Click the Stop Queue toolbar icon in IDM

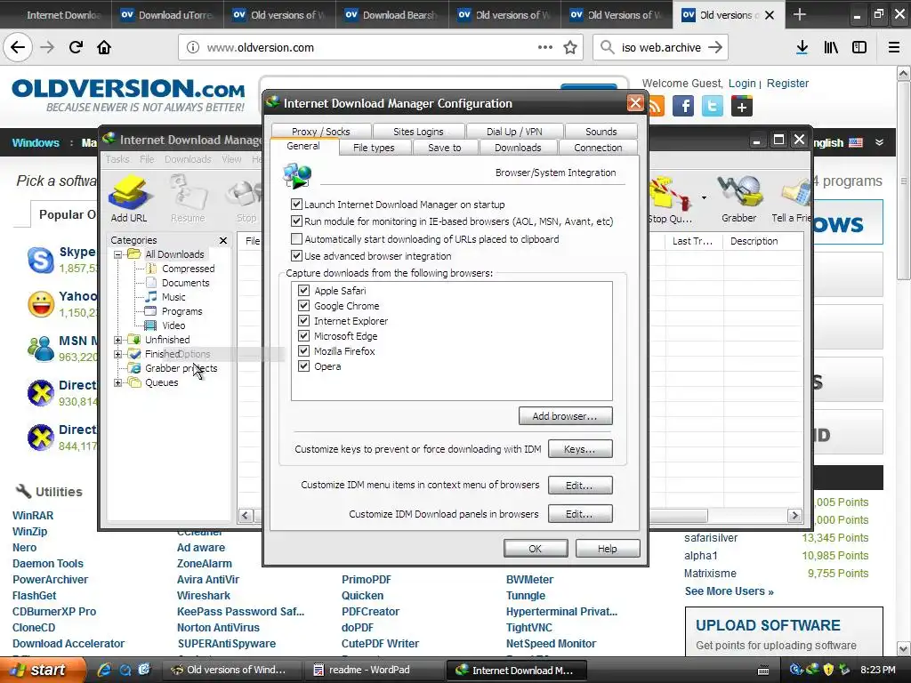pyautogui.click(x=670, y=198)
